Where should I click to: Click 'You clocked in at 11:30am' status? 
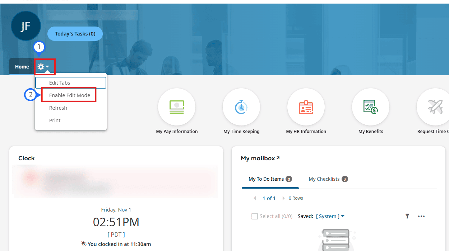(x=116, y=244)
